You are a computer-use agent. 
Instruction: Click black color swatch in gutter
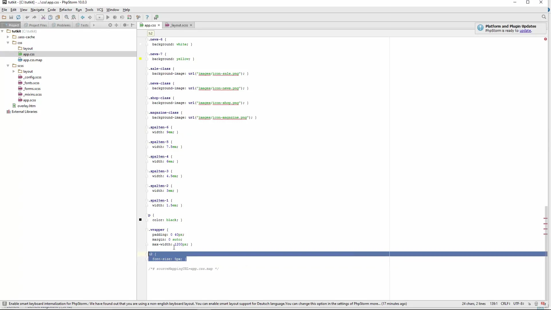(x=140, y=220)
